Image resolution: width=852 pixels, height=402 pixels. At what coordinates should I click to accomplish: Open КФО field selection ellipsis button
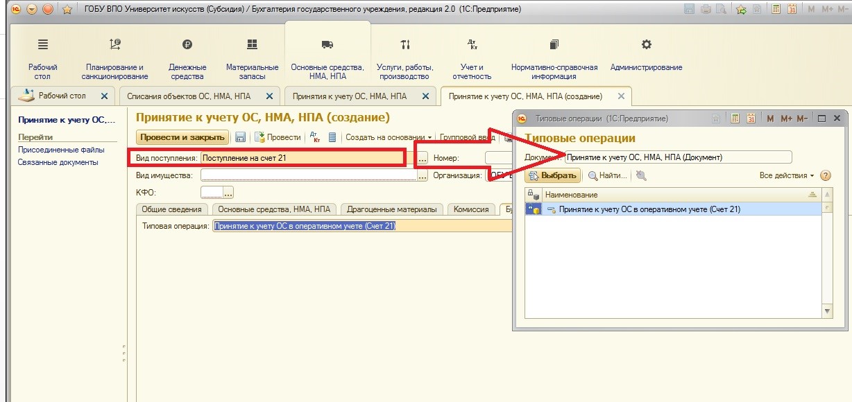point(228,193)
